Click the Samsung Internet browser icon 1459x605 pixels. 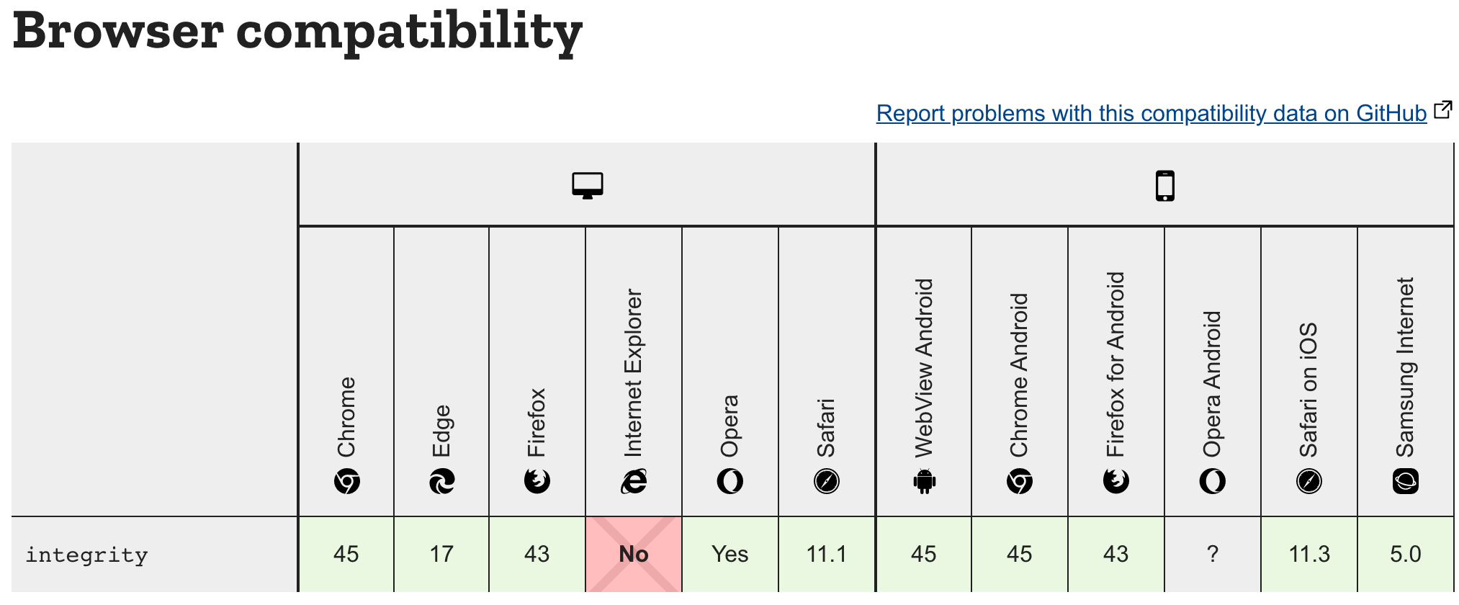pos(1405,481)
